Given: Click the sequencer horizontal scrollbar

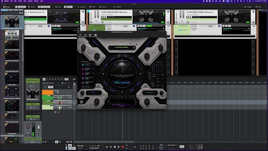Looking at the screenshot, I should click(x=104, y=142).
